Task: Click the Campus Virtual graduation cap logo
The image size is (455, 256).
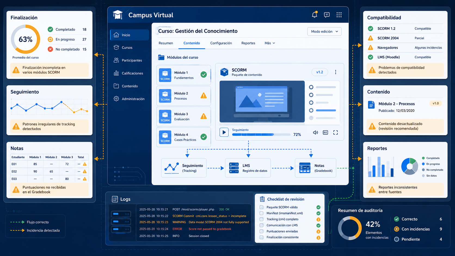Action: click(x=118, y=15)
